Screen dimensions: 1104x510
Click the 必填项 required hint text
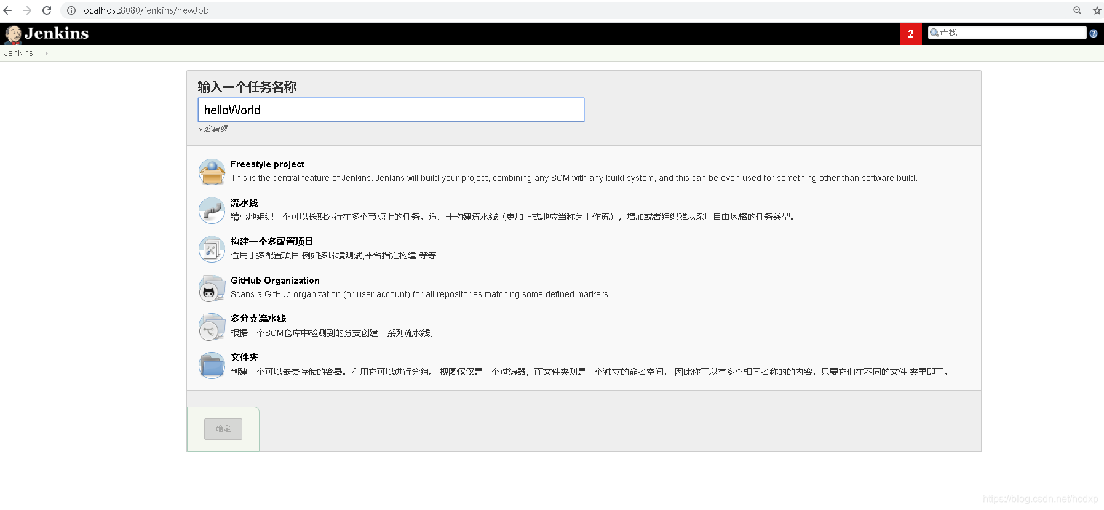pyautogui.click(x=213, y=129)
